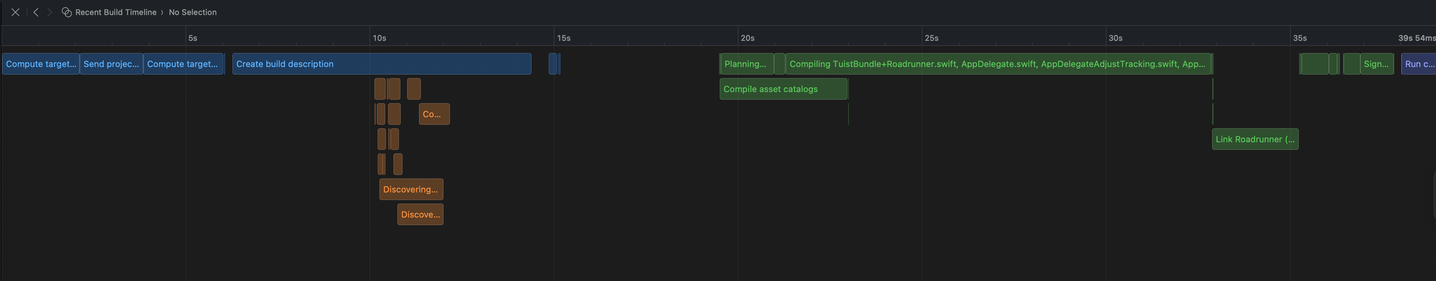Open the No Selection breadcrumb

coord(192,12)
